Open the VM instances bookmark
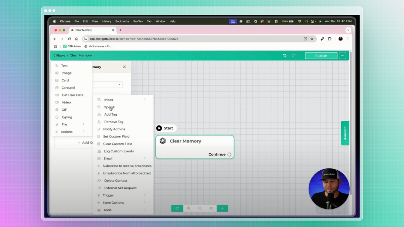Screen dimensions: 404x227 (x=98, y=46)
